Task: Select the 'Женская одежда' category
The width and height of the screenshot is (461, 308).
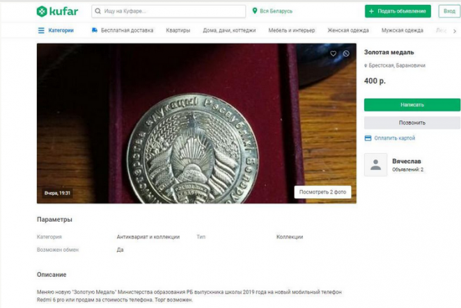Action: 348,31
